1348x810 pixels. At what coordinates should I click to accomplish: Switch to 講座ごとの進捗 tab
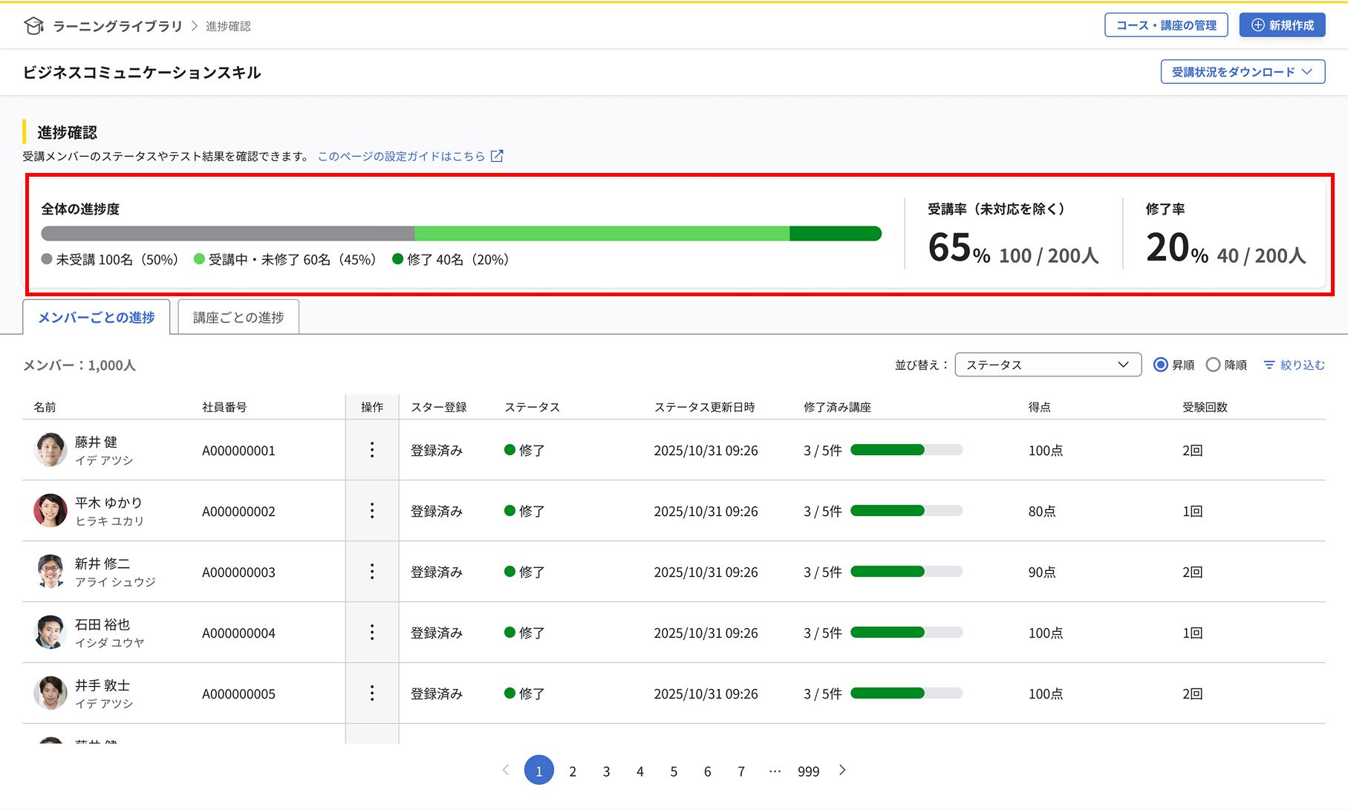(x=238, y=317)
